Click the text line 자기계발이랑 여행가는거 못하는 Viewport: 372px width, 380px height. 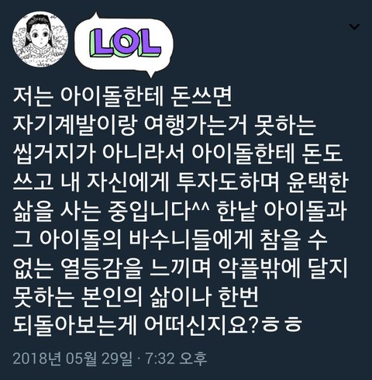tap(164, 126)
